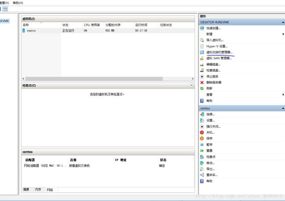Click the 移动 icon

tap(202, 163)
